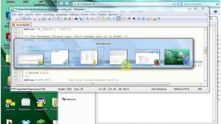The width and height of the screenshot is (221, 124).
Task: Click the Paste clipboard toolbar icon
Action: pyautogui.click(x=59, y=19)
